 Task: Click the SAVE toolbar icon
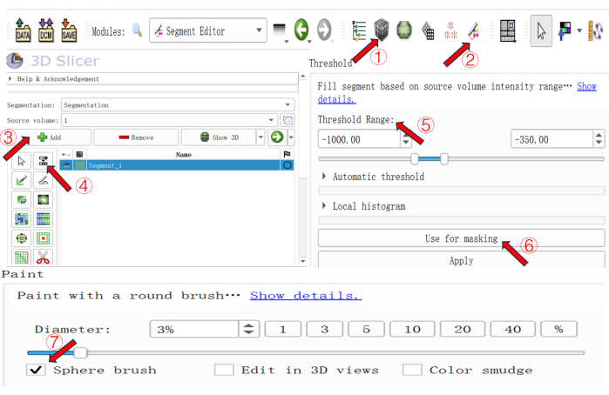69,30
